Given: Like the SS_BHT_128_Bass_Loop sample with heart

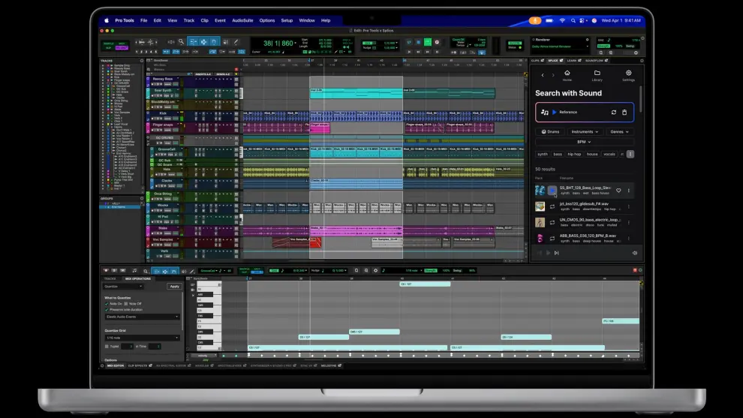Looking at the screenshot, I should [618, 191].
